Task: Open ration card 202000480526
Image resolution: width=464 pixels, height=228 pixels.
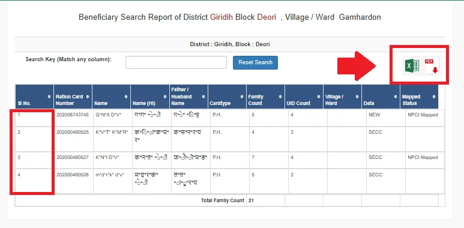Action: coord(73,175)
